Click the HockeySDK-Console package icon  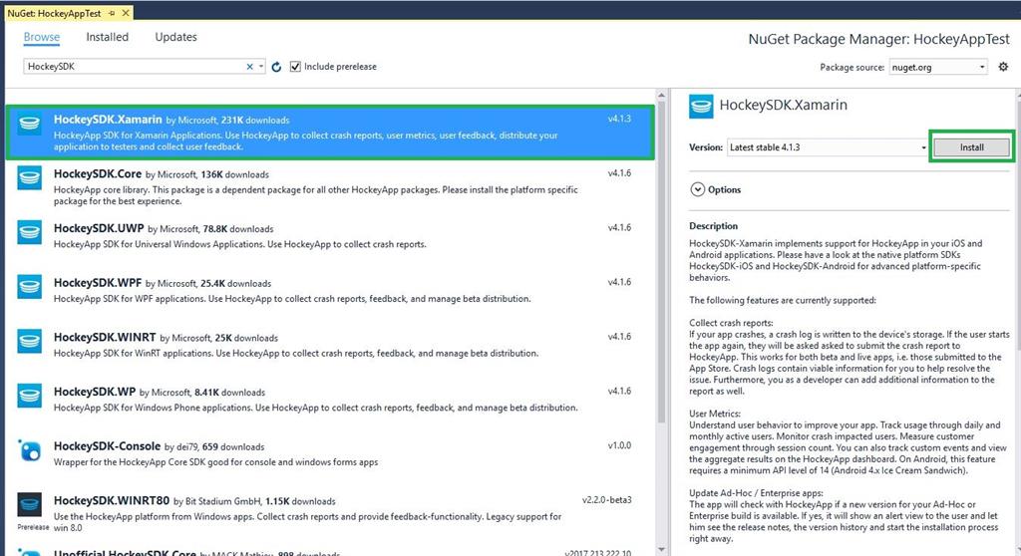tap(29, 449)
